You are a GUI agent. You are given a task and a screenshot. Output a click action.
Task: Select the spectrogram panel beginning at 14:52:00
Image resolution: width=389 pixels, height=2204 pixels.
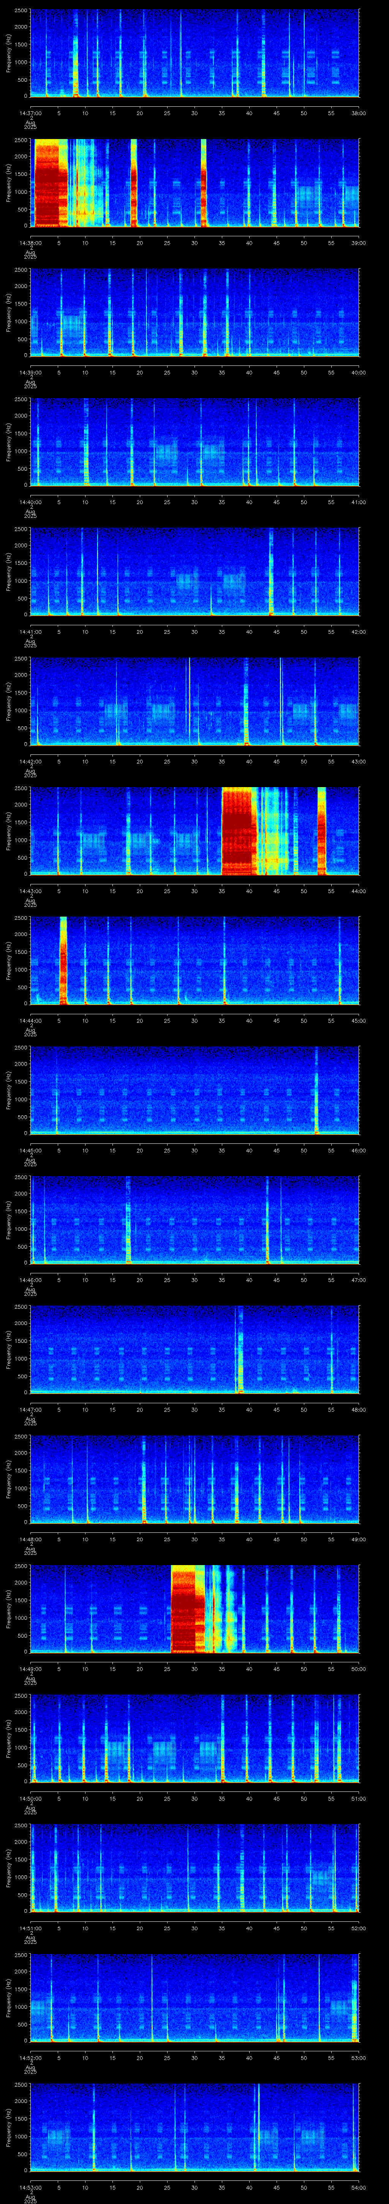click(195, 1998)
